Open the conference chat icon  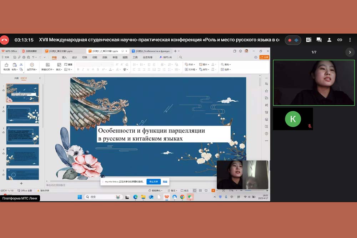click(319, 40)
